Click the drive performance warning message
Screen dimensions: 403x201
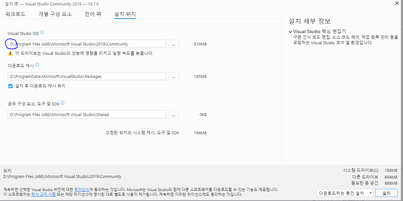[84, 53]
